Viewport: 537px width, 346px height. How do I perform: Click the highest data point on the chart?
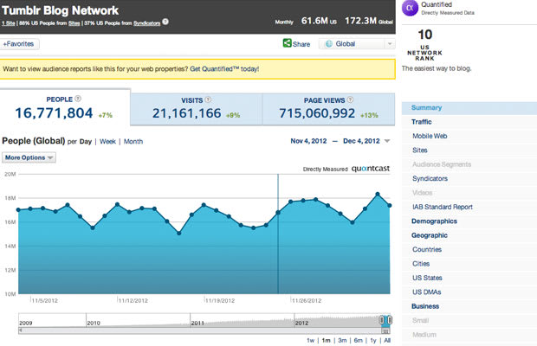click(378, 194)
